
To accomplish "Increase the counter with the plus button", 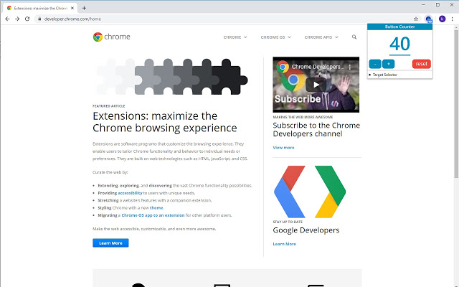I will pos(389,64).
